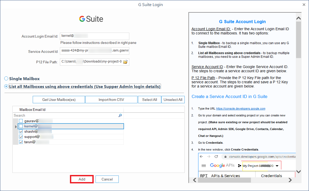Click the G Suite Account Login heading
Screen dimensions: 309x191
point(242,22)
